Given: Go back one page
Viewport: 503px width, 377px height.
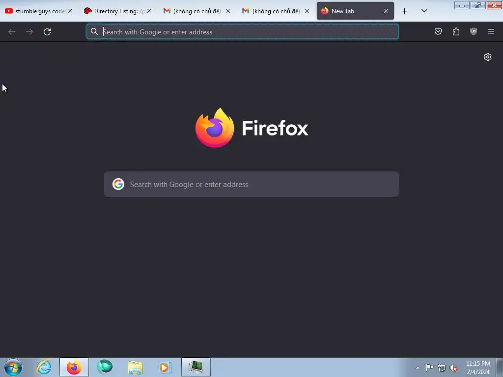Looking at the screenshot, I should point(12,32).
